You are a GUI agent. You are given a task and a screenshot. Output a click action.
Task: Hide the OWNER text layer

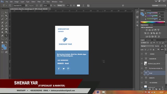pos(142,54)
